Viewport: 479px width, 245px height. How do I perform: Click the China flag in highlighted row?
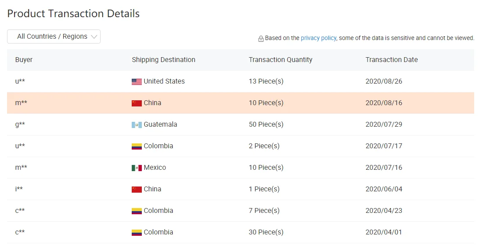(137, 103)
